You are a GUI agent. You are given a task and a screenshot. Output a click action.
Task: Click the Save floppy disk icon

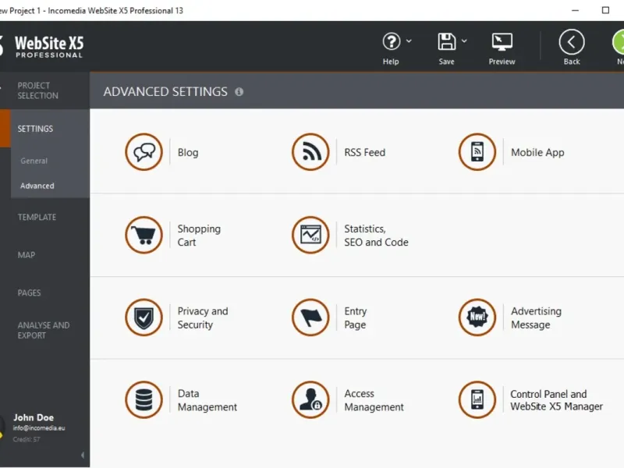coord(446,41)
